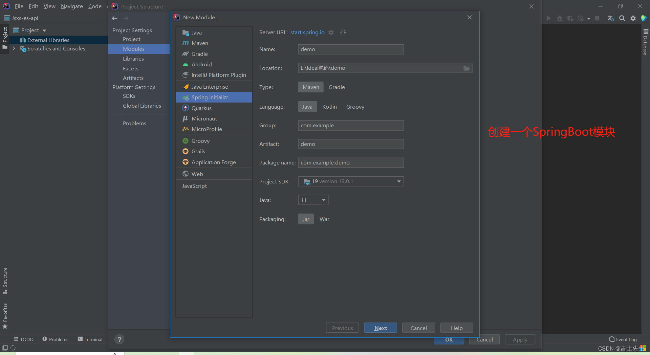Open the Edit menu
The width and height of the screenshot is (650, 355).
click(x=33, y=6)
